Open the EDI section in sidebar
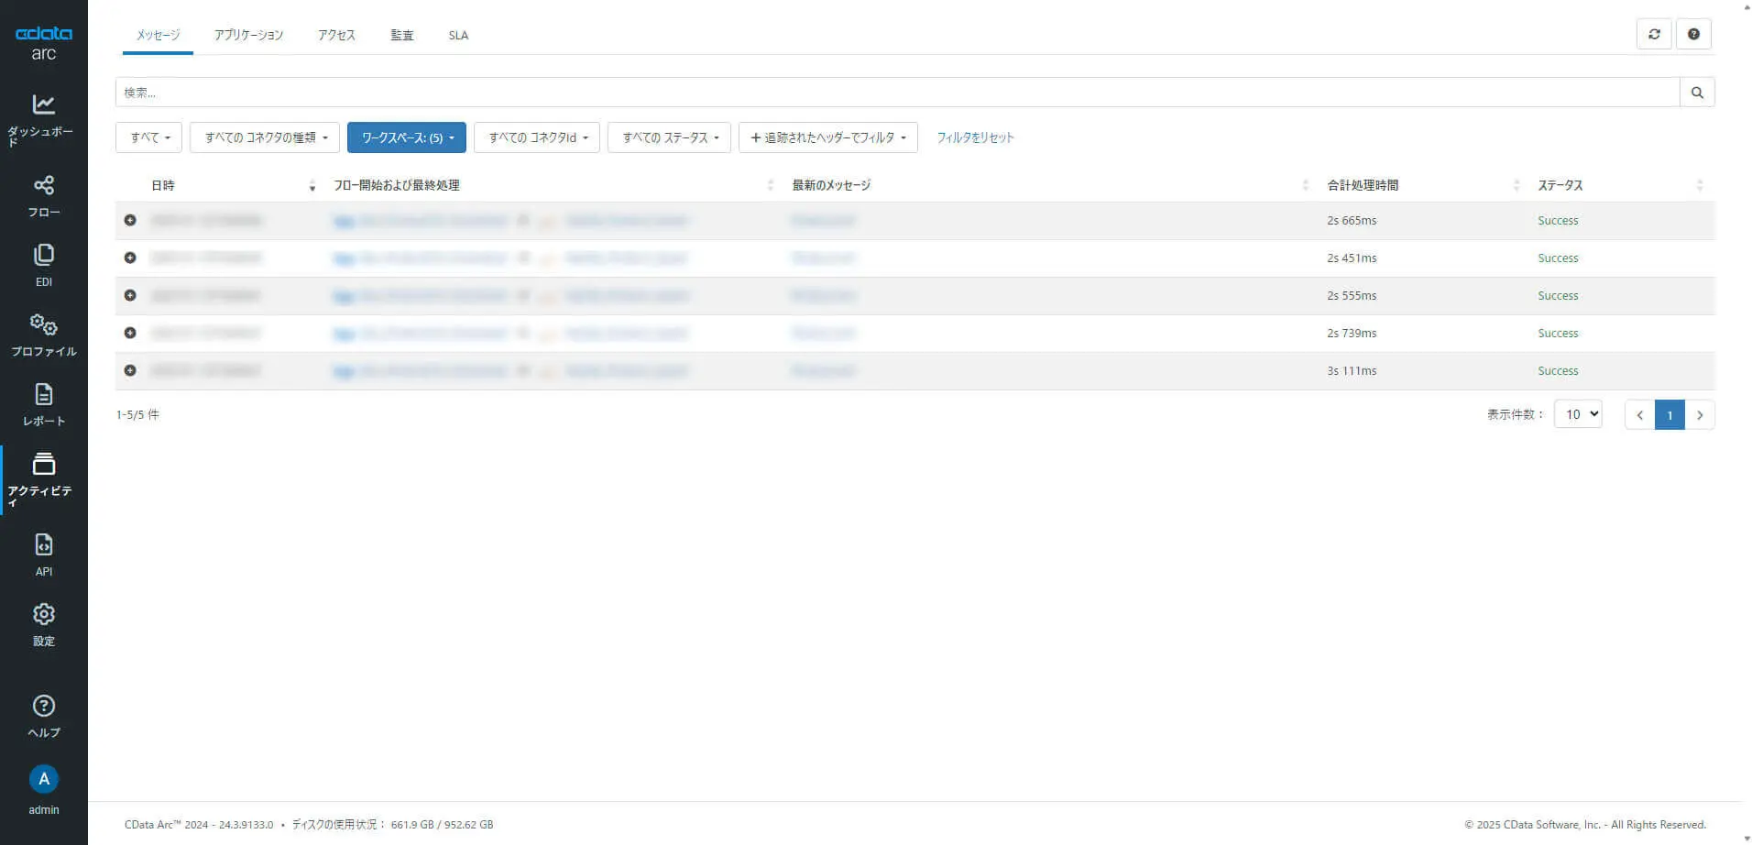The image size is (1752, 845). pos(43,265)
